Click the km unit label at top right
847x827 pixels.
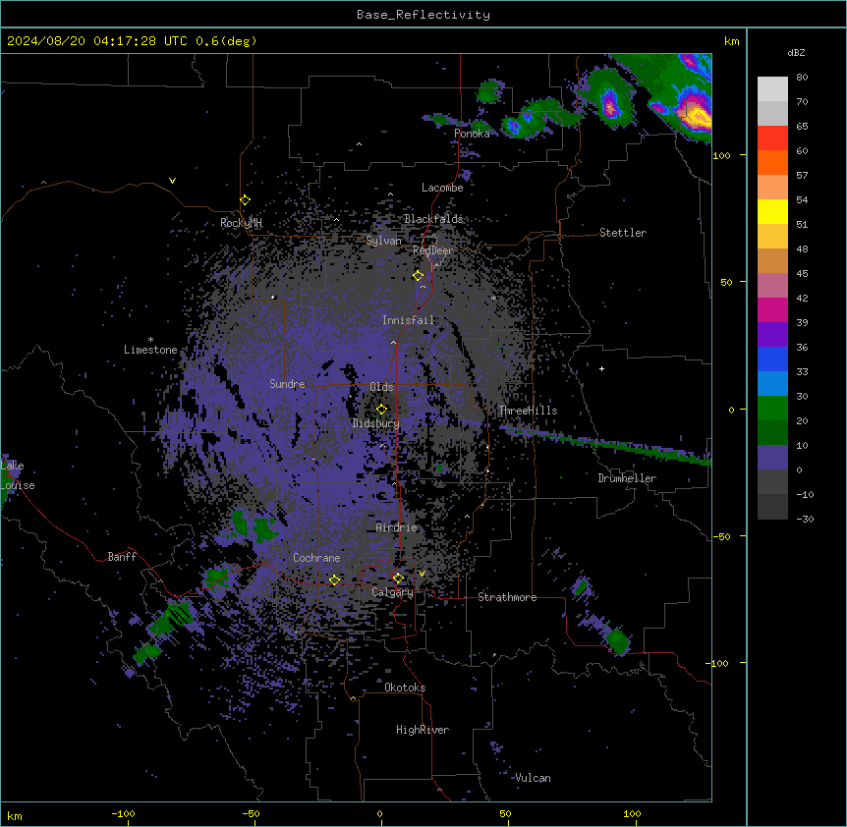731,41
